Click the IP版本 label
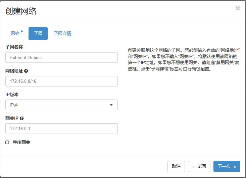The image size is (246, 178). 12,95
